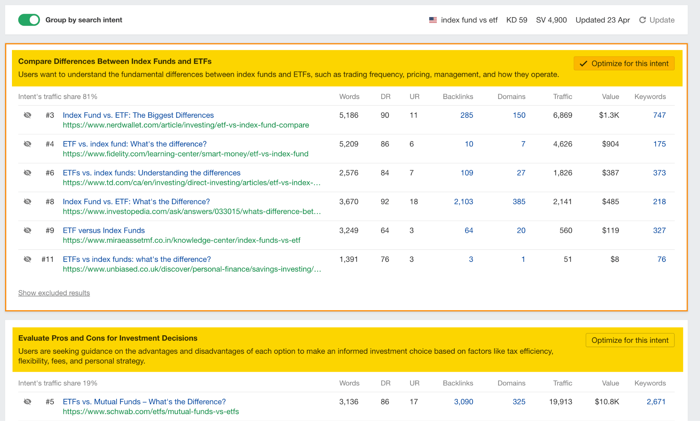700x421 pixels.
Task: Click the US flag next to the keyword
Action: coord(432,20)
